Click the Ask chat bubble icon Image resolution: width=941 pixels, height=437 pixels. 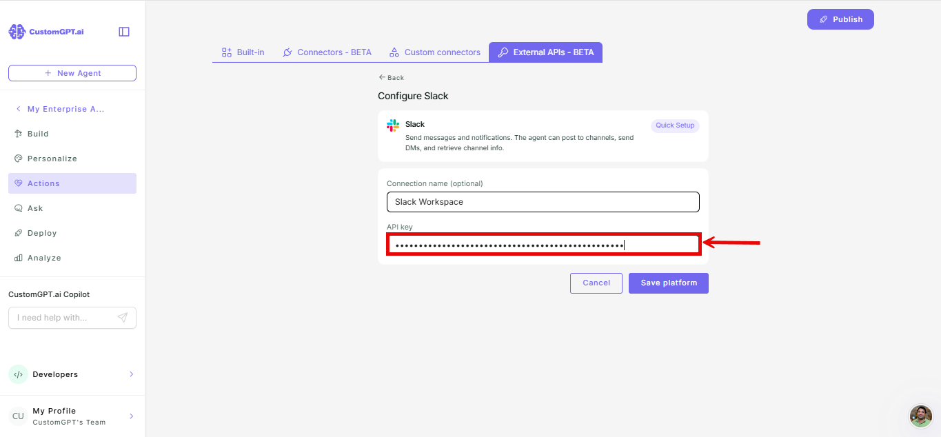tap(19, 208)
